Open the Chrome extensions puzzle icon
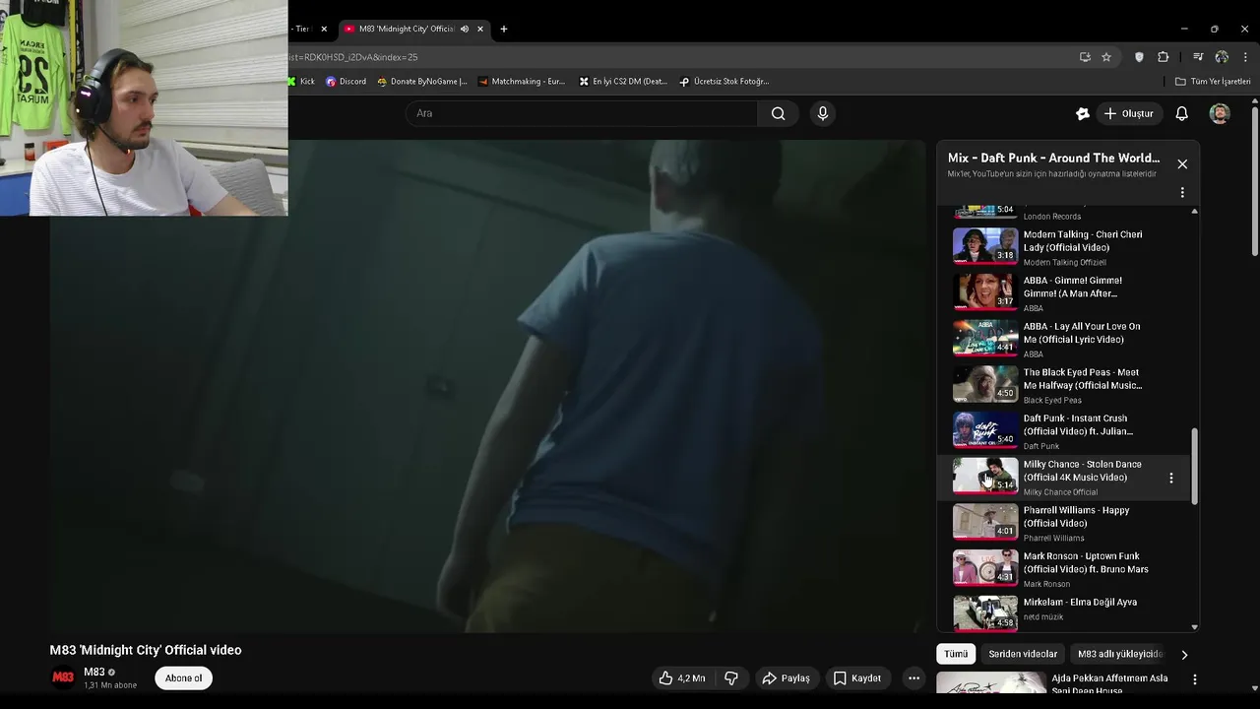Image resolution: width=1260 pixels, height=709 pixels. point(1163,57)
